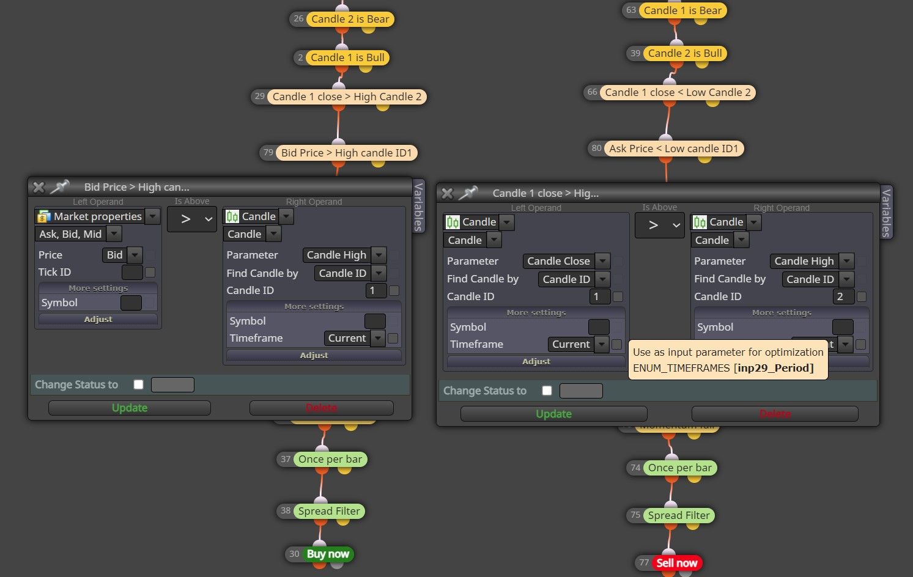Select node Bid Price > High candle ID1
Viewport: 913px width, 577px height.
[x=347, y=153]
